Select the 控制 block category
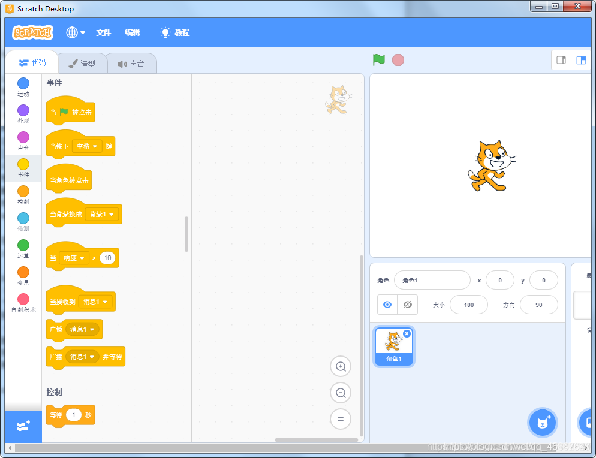This screenshot has height=458, width=596. click(x=23, y=195)
